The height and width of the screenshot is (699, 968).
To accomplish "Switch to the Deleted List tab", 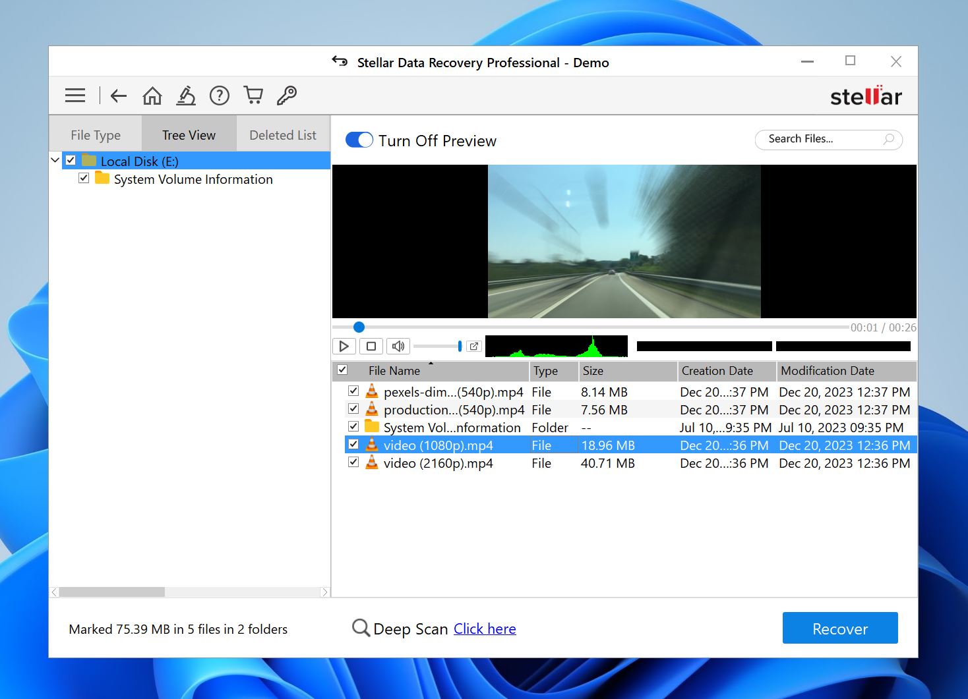I will [x=283, y=134].
